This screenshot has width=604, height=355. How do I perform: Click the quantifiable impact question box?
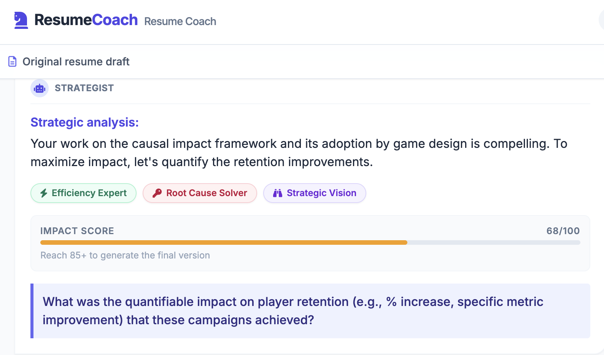[x=310, y=311]
